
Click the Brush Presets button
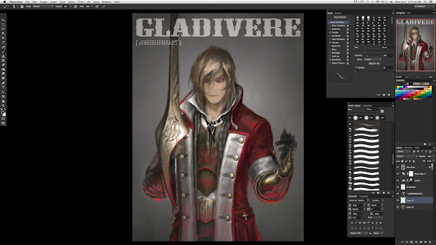(x=340, y=17)
